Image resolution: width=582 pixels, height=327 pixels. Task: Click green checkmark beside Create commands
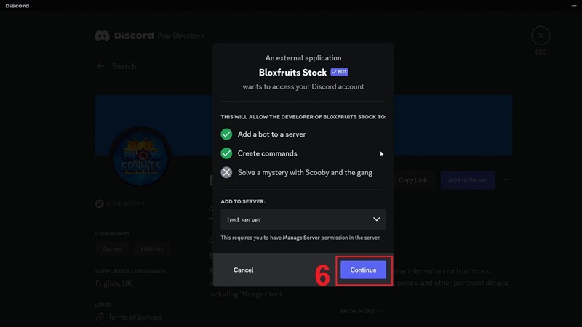pyautogui.click(x=226, y=153)
